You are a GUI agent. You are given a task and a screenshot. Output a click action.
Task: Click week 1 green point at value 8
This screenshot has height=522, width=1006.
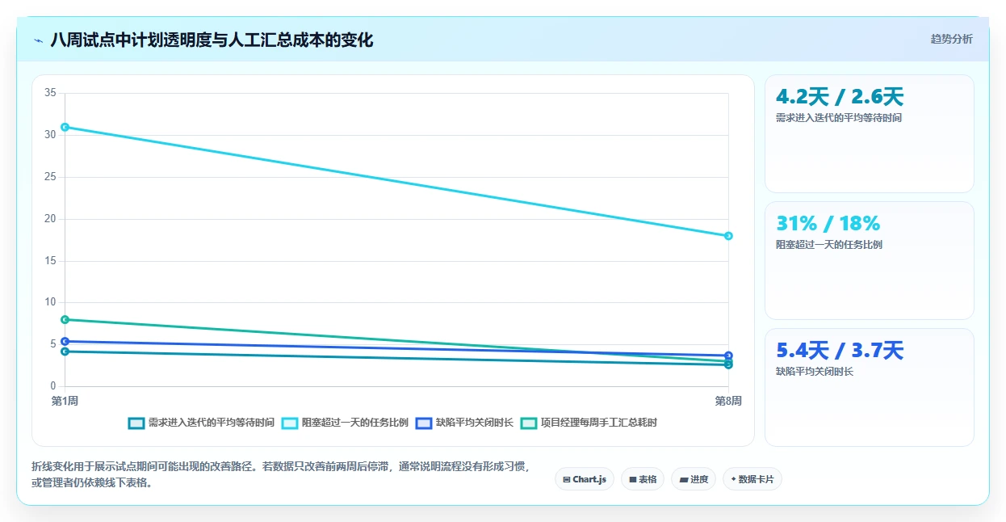pyautogui.click(x=65, y=319)
